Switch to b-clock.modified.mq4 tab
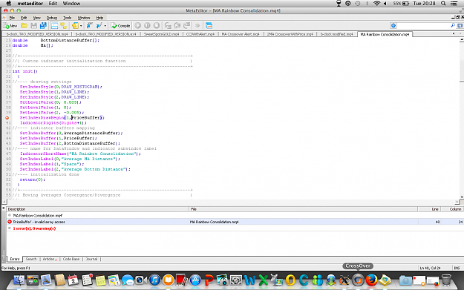 point(336,34)
